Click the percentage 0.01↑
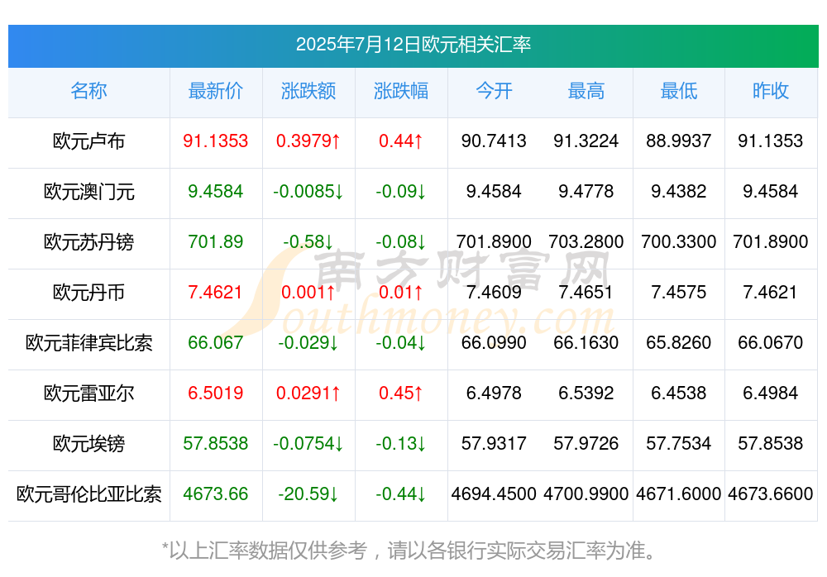 [401, 292]
